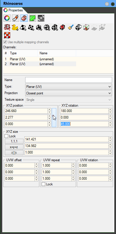Click the 1,1,1 size button
This screenshot has height=234, width=116.
[14, 141]
